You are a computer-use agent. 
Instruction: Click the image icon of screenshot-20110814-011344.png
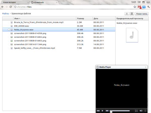click(12, 44)
